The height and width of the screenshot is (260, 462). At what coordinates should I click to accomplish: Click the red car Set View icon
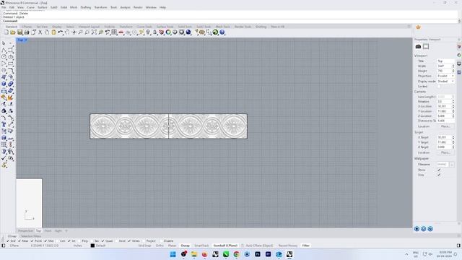121,32
